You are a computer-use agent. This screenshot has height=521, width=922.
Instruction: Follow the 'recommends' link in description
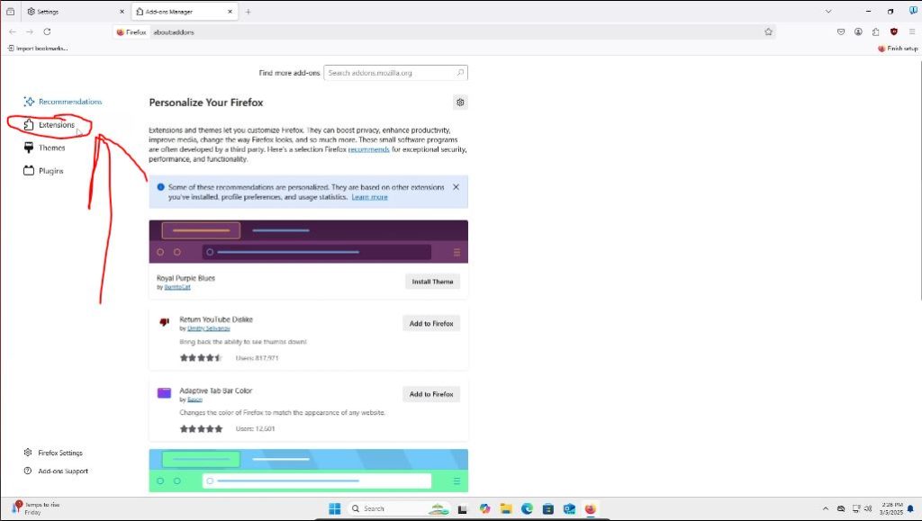368,149
